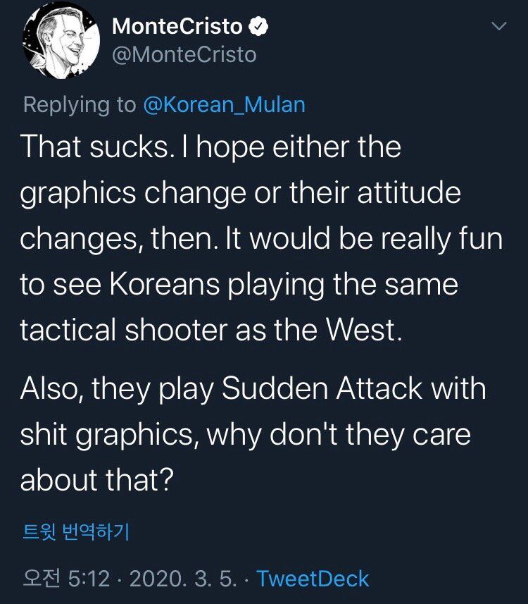Visit the @MonteCristo handle link
Screen dimensions: 528x604
point(184,54)
